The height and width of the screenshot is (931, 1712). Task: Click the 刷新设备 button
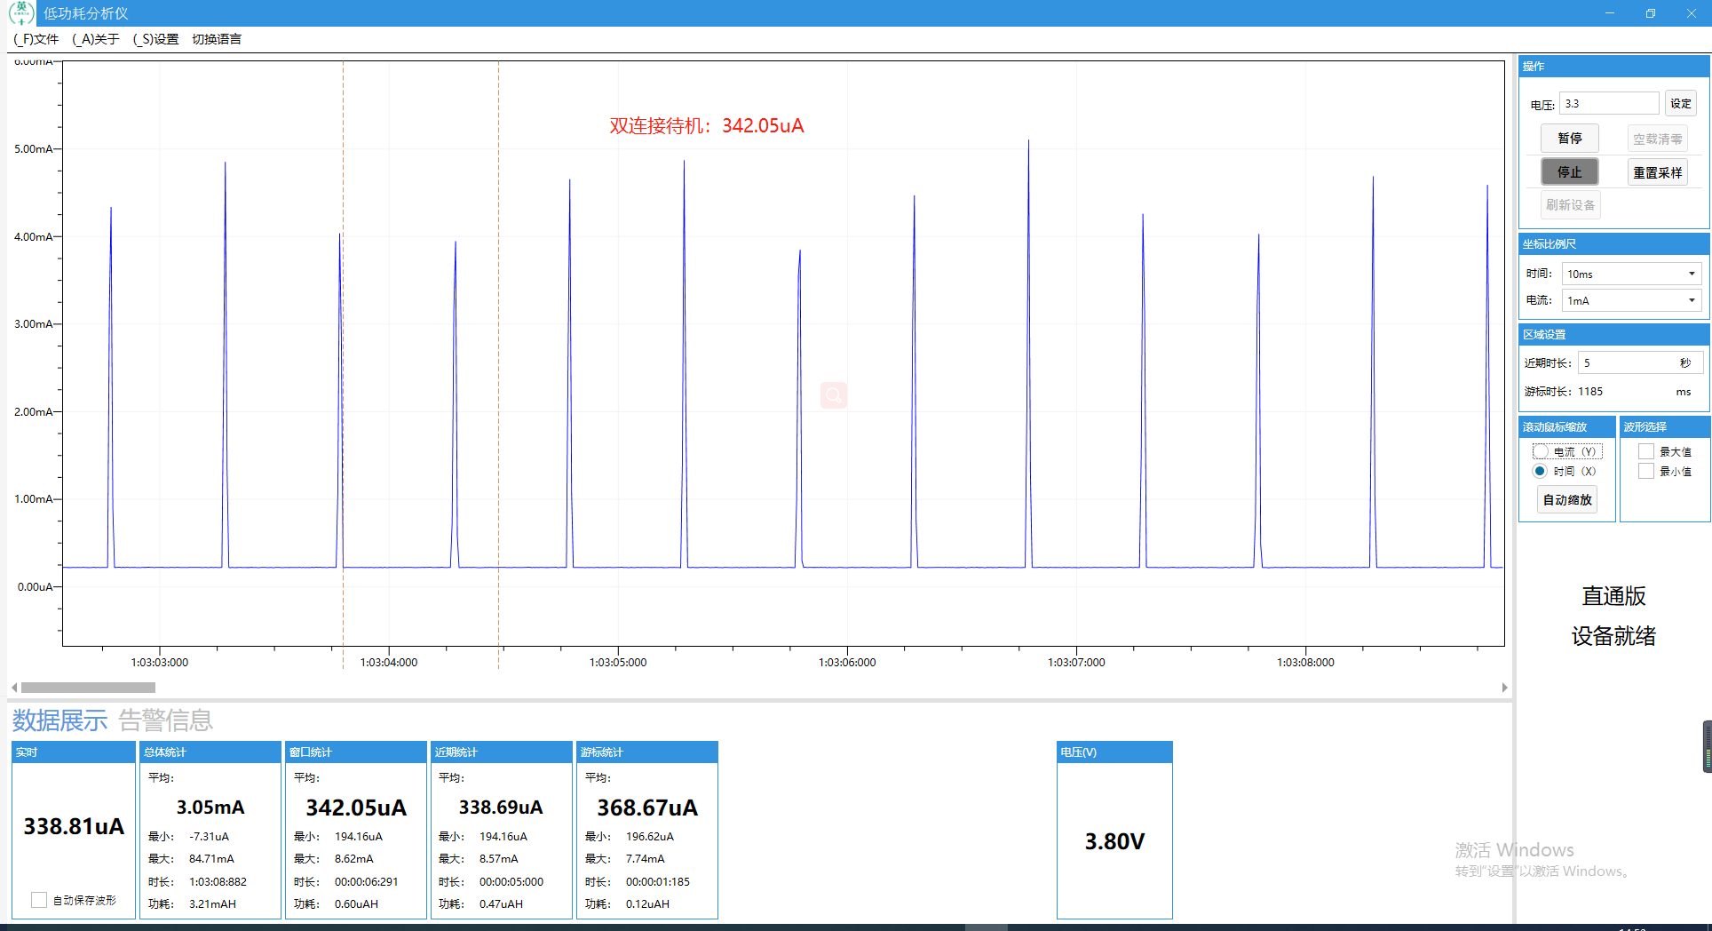click(1570, 204)
